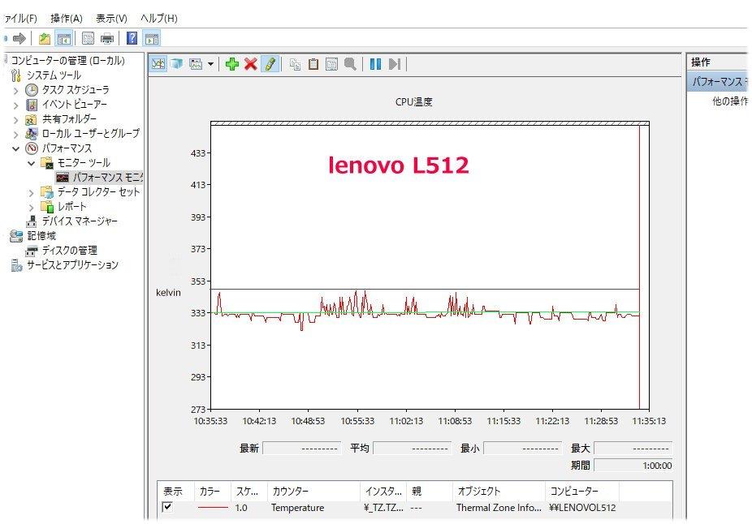Click the Temperature counter name cell

click(297, 507)
